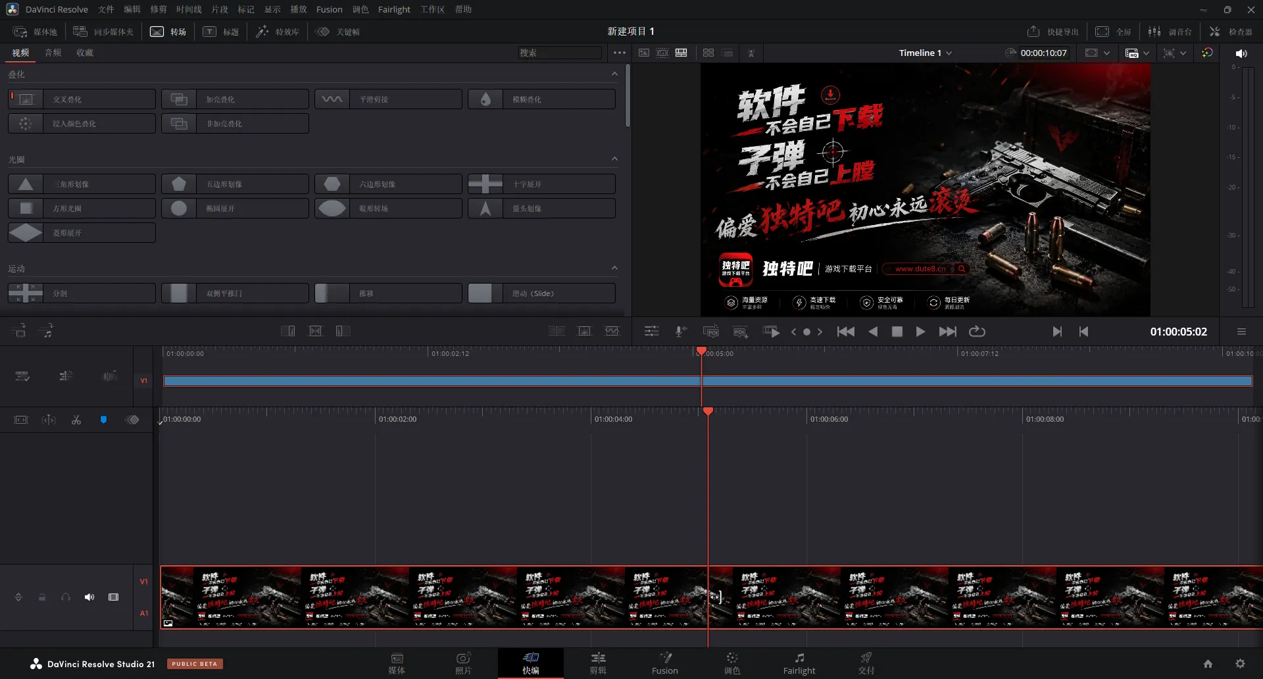Viewport: 1263px width, 679px height.
Task: Switch to the 音频 audio transitions tab
Action: tap(53, 53)
